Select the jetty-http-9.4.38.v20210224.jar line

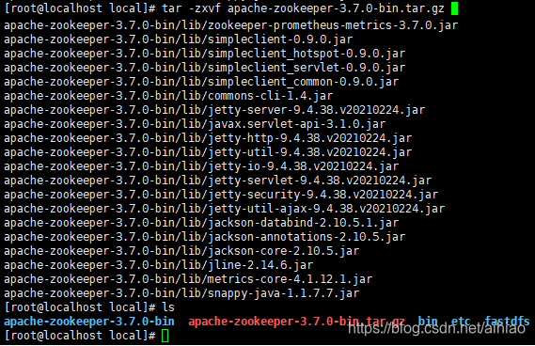(x=208, y=138)
